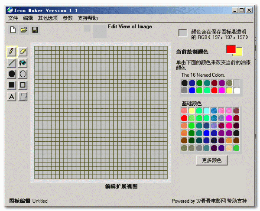The height and width of the screenshot is (211, 260).
Task: Select the hollow circle tool
Action: 23,74
